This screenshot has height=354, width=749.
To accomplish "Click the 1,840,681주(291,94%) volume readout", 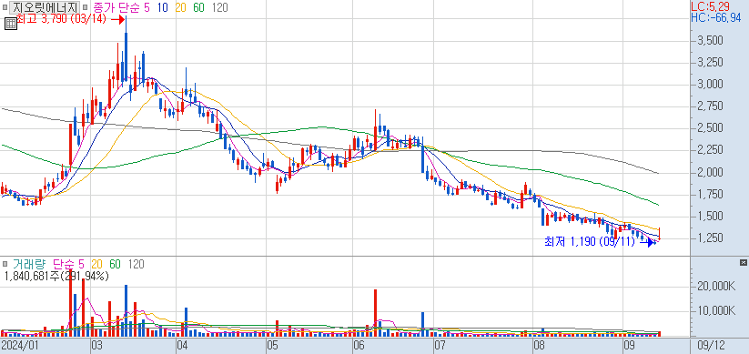I will pos(57,276).
